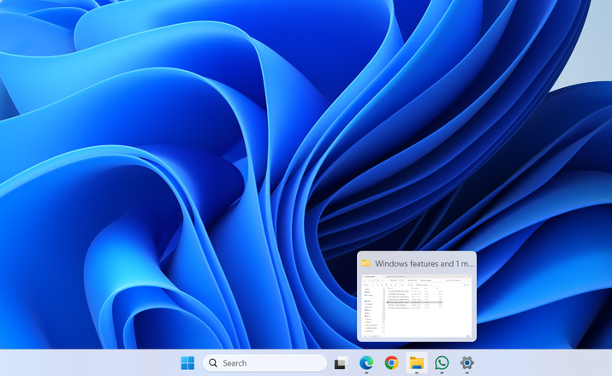Select the File Explorer preview thumbnail
This screenshot has width=612, height=376.
coord(417,306)
